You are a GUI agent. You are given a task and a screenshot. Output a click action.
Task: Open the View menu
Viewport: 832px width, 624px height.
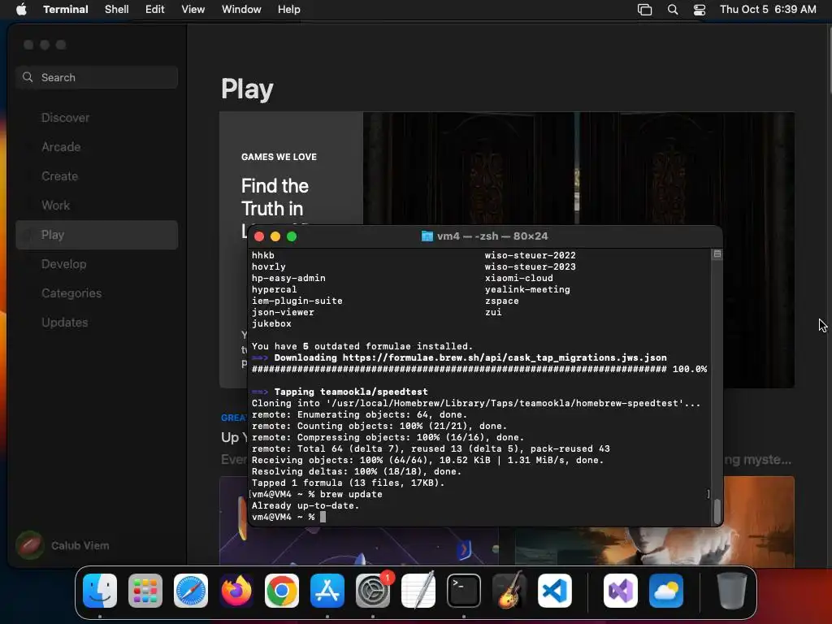click(193, 9)
